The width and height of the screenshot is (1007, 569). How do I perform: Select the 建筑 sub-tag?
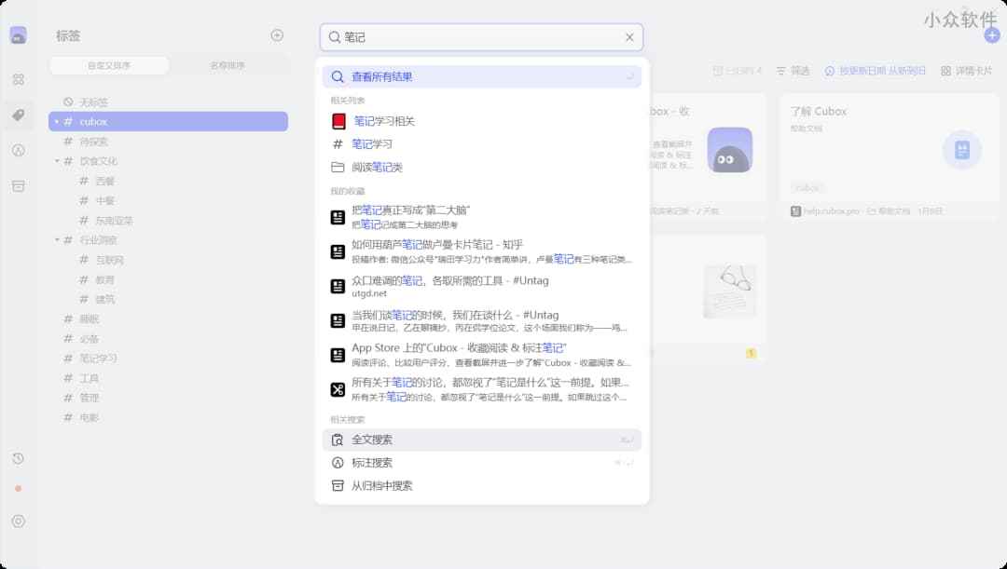coord(168,300)
